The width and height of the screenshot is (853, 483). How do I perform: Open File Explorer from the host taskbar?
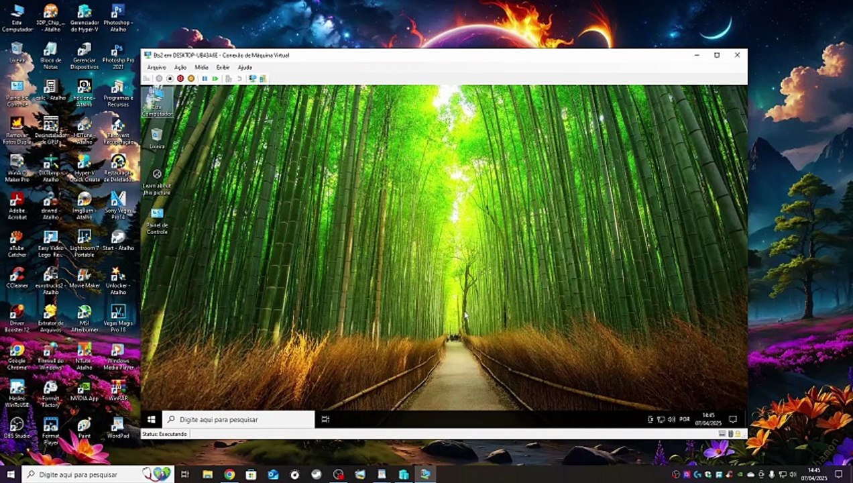(208, 474)
